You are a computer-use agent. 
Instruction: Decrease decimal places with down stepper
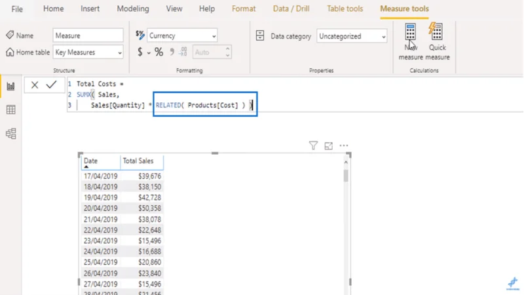[227, 56]
